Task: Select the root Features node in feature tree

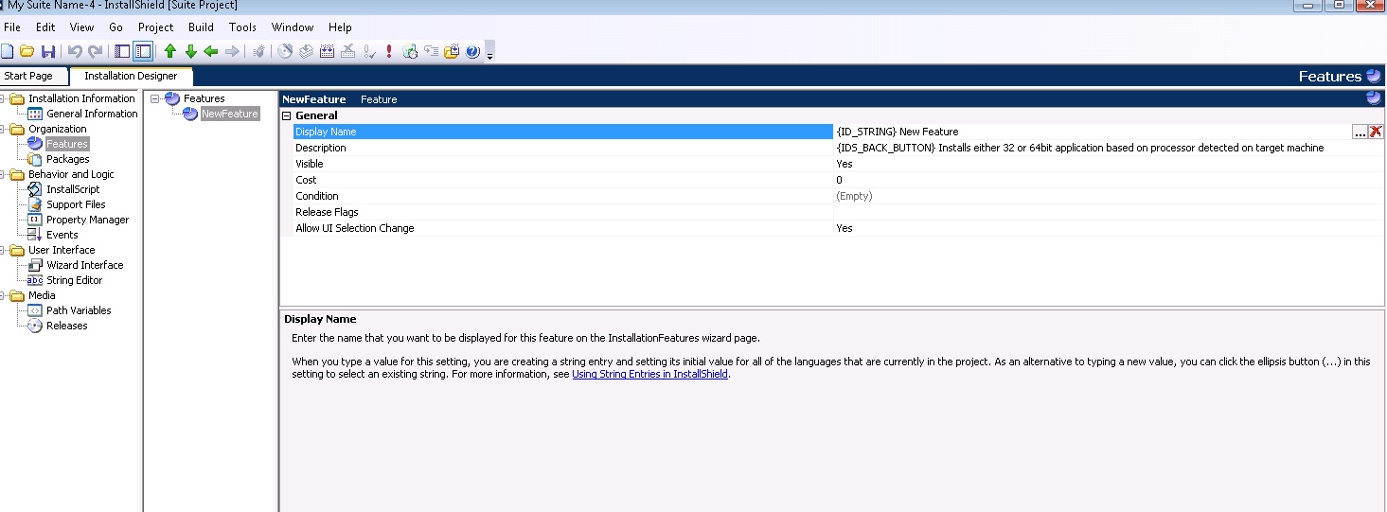Action: [x=204, y=98]
